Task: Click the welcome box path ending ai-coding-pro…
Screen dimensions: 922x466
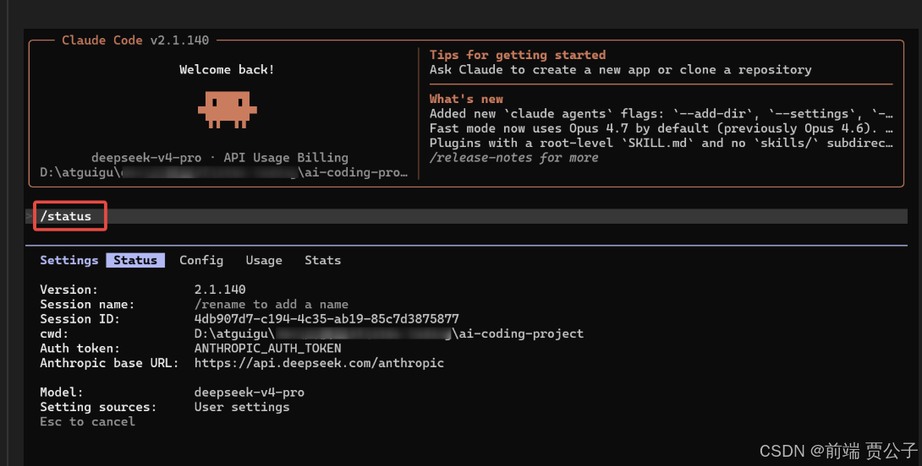Action: tap(224, 172)
